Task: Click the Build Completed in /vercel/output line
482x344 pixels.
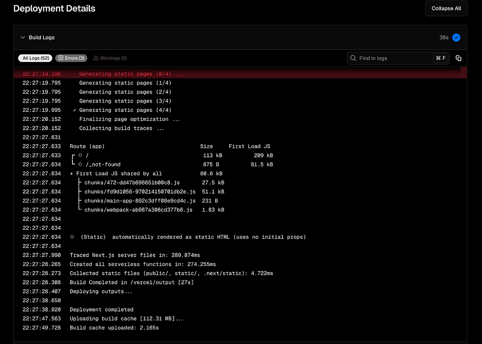Action: pyautogui.click(x=240, y=282)
